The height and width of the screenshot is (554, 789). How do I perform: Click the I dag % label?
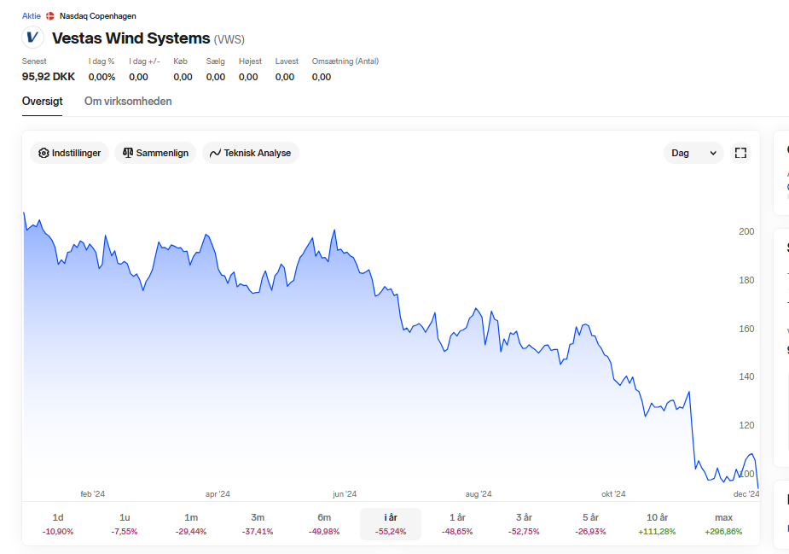coord(102,61)
